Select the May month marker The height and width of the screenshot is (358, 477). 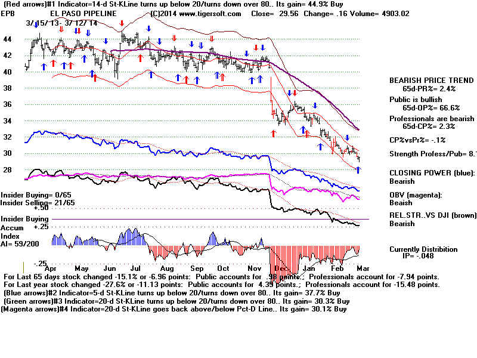click(x=82, y=268)
